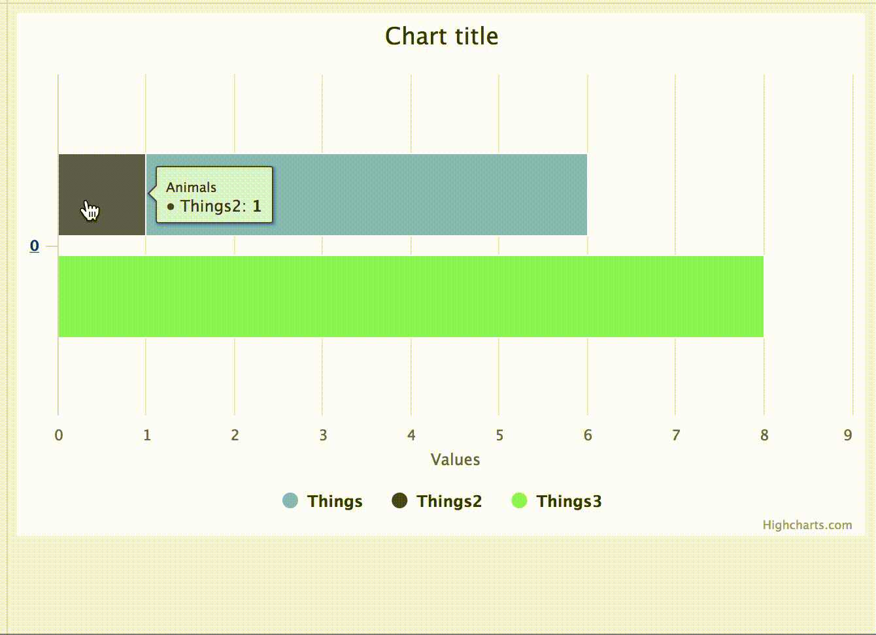Click the Things3 legend color circle
This screenshot has height=635, width=876.
[519, 501]
